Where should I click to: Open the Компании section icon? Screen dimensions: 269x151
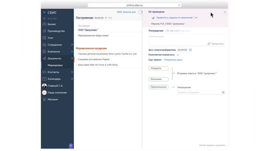[x=44, y=52]
